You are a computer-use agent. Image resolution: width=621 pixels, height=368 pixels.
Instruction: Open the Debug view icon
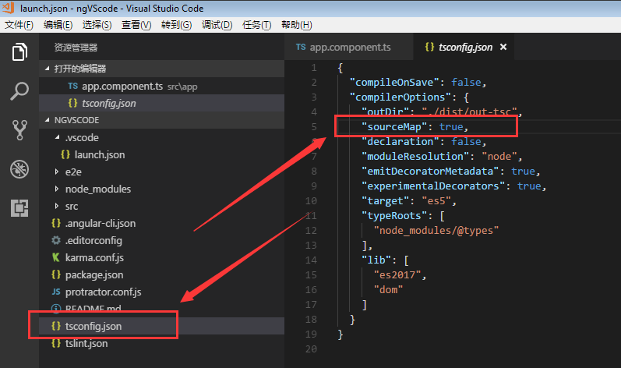pos(19,169)
